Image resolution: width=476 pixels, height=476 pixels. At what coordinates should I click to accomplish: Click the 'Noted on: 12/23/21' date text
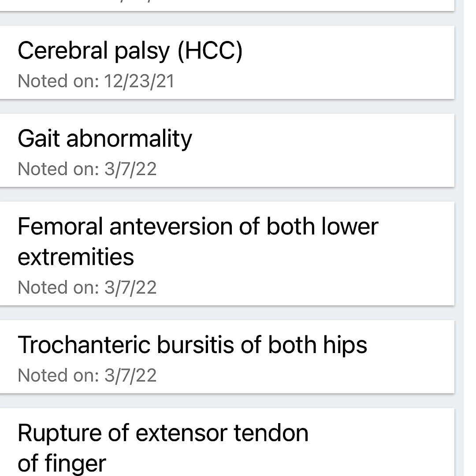pyautogui.click(x=96, y=81)
